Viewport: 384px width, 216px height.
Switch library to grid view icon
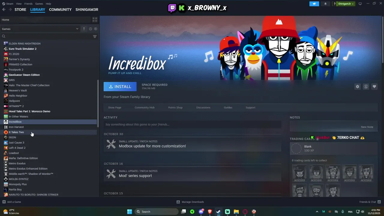(x=95, y=20)
